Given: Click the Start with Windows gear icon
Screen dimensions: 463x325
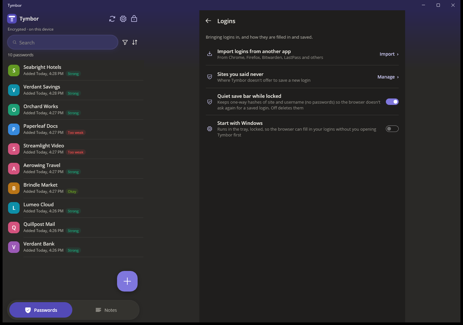Looking at the screenshot, I should [x=210, y=129].
